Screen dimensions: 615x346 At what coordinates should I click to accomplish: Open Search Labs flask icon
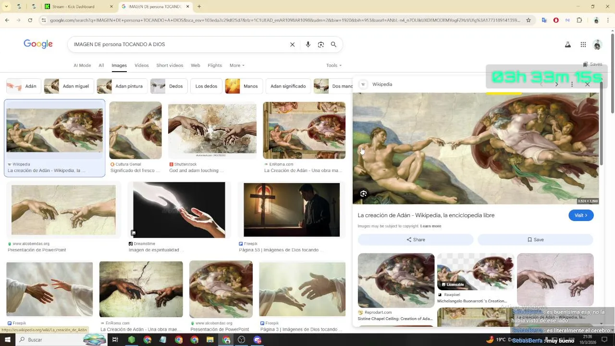[x=567, y=45]
